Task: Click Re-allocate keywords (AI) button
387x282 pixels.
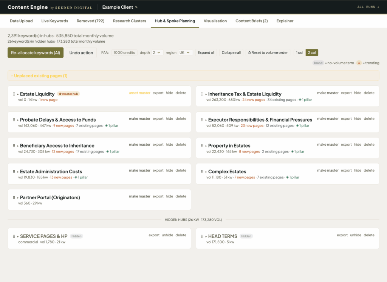Action: pos(36,52)
